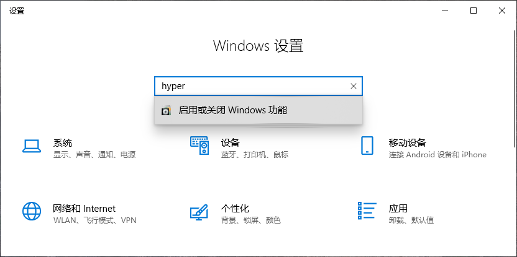517x257 pixels.
Task: Open 个性化 settings category label
Action: tap(235, 208)
